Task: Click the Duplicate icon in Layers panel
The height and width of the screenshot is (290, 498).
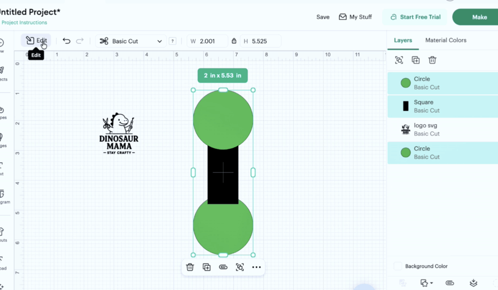Action: (415, 60)
